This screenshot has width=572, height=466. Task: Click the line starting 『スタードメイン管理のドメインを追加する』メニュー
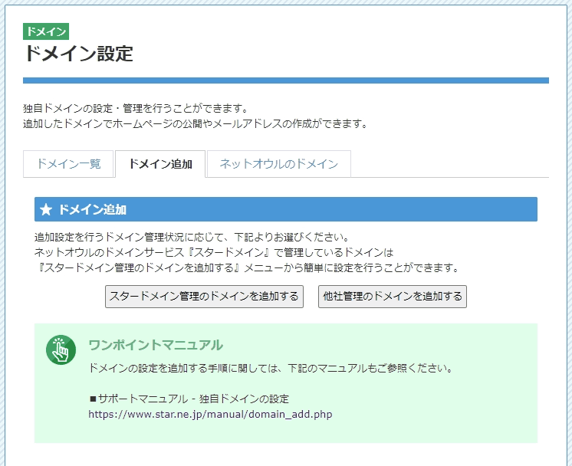click(x=248, y=268)
